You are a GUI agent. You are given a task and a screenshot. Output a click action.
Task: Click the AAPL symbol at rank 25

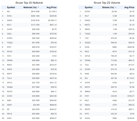click(9, 118)
